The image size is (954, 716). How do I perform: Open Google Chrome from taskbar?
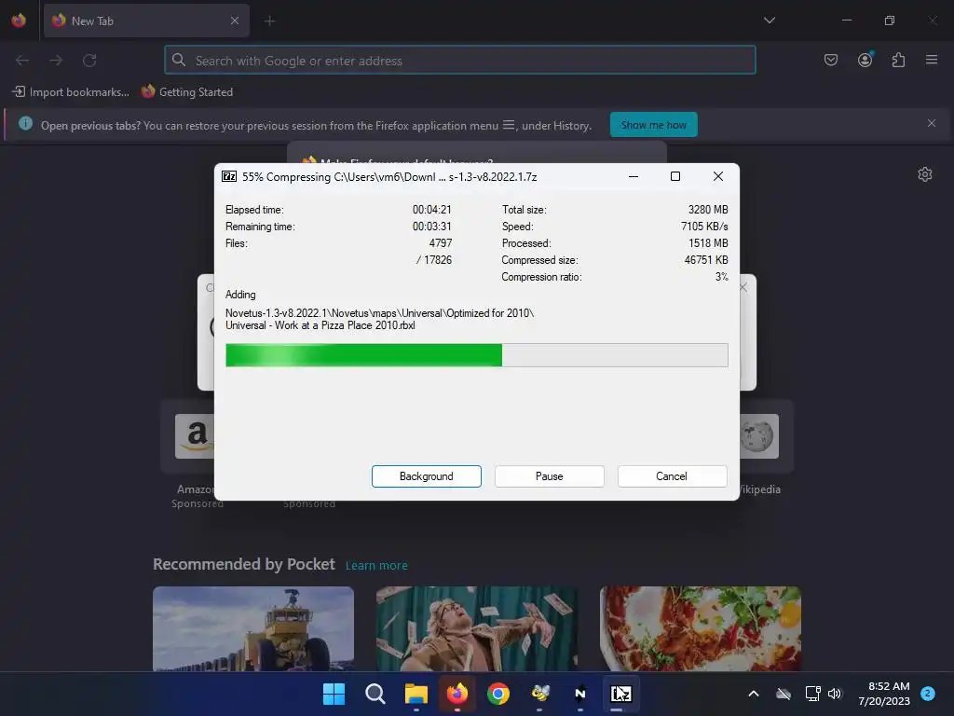coord(498,694)
